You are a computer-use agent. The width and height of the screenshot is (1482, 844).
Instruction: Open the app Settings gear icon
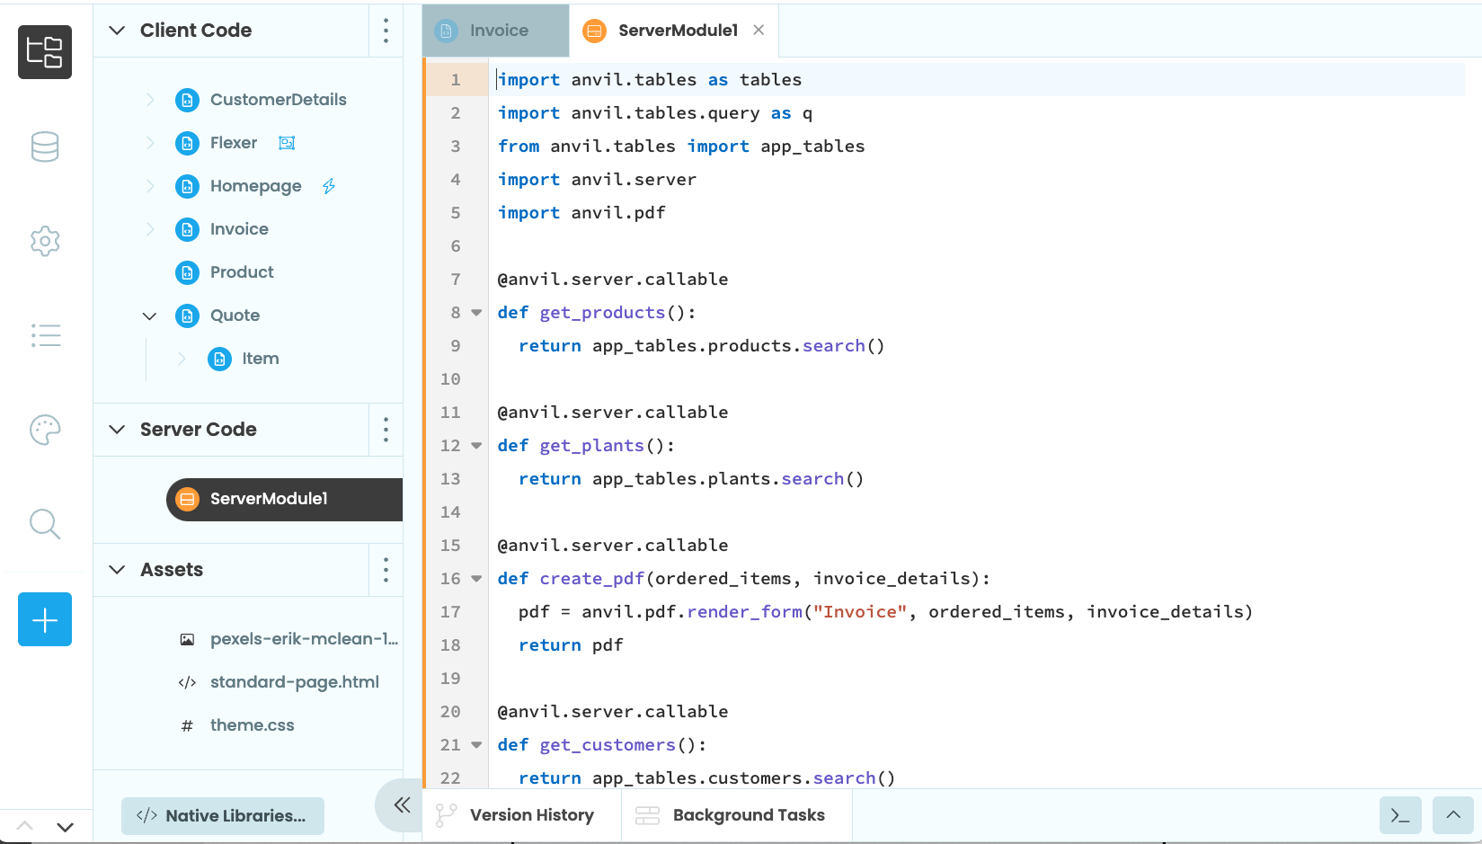45,241
